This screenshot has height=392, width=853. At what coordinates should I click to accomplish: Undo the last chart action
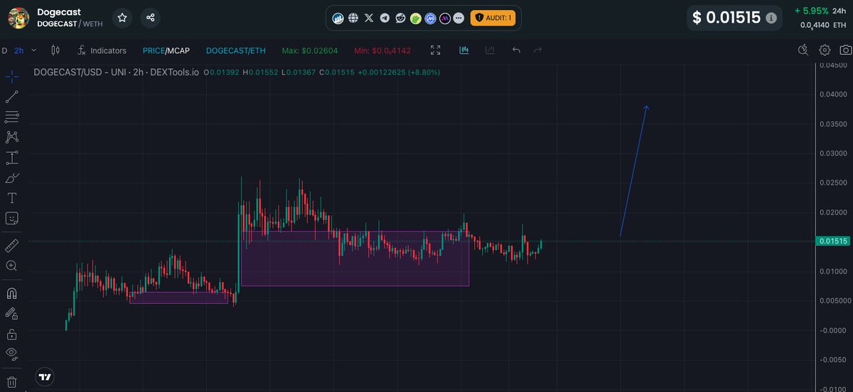(516, 50)
